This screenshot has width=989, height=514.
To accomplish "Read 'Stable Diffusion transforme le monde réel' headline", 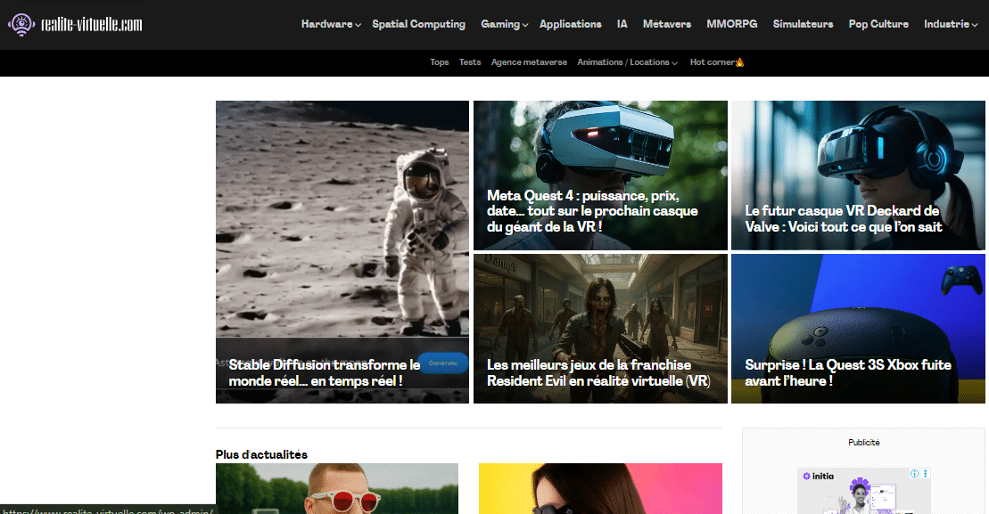I will [325, 373].
